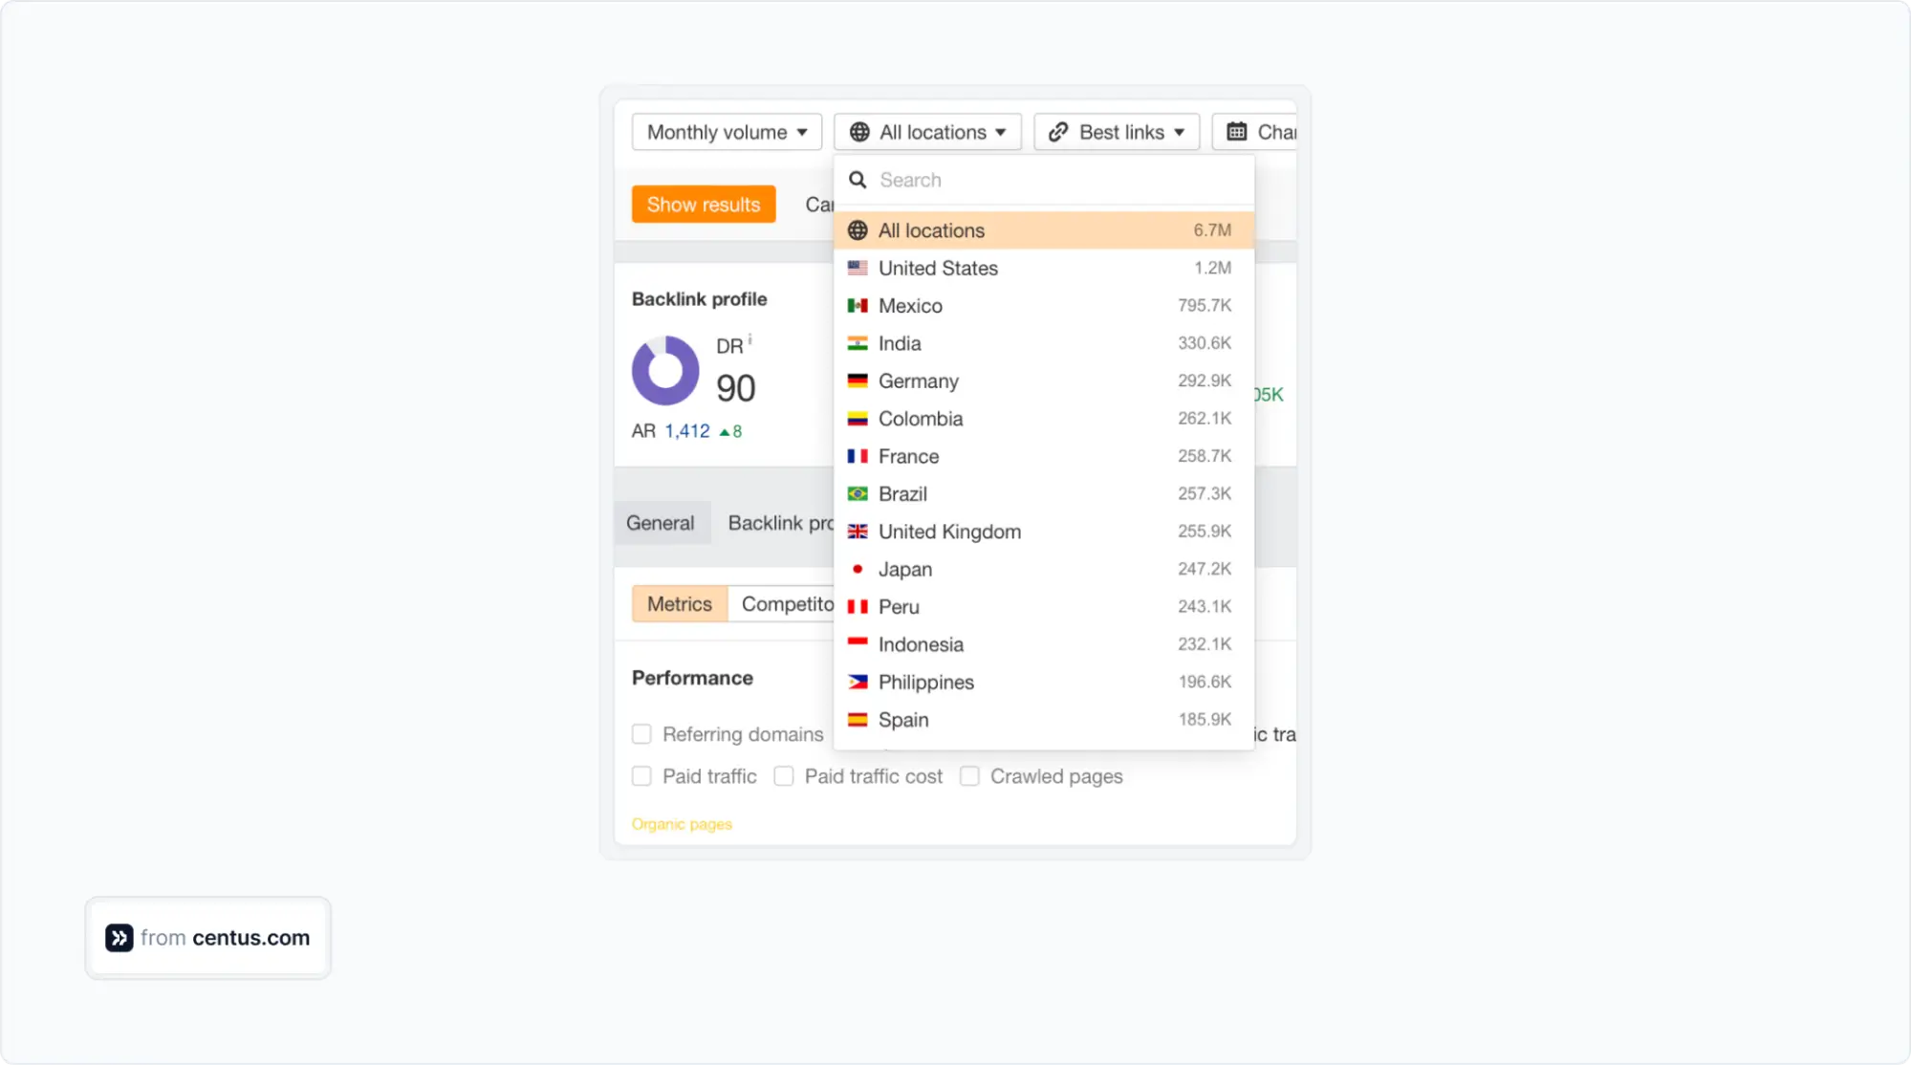
Task: Click the Show results button
Action: tap(703, 204)
